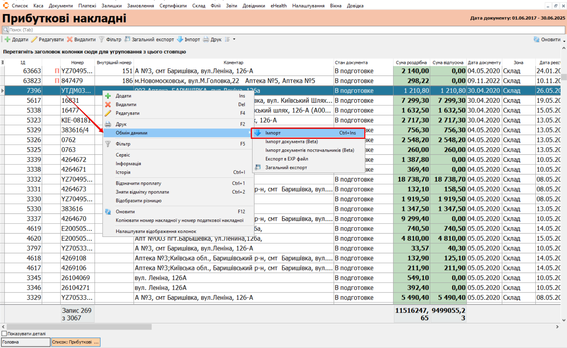Click the Загальний експорт toolbar icon
567x348 pixels.
tap(127, 39)
